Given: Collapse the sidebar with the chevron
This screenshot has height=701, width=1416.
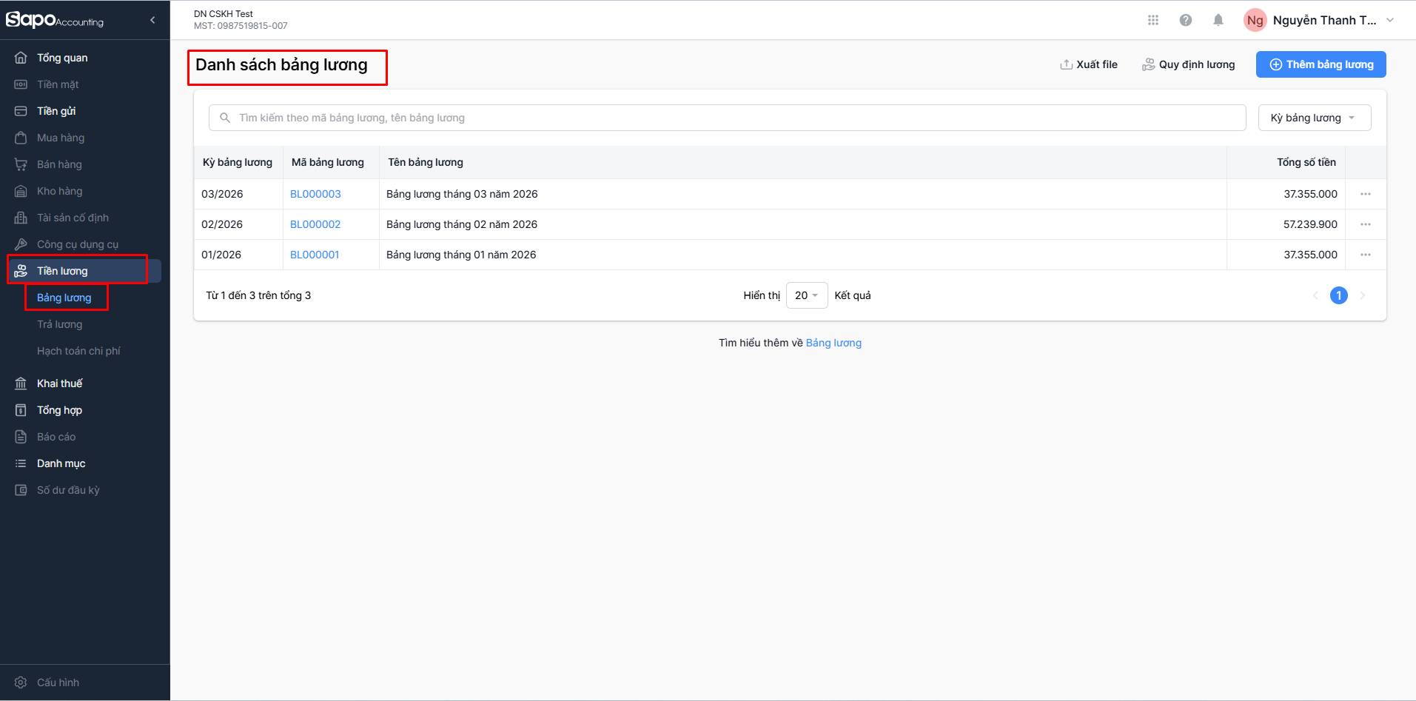Looking at the screenshot, I should point(152,20).
